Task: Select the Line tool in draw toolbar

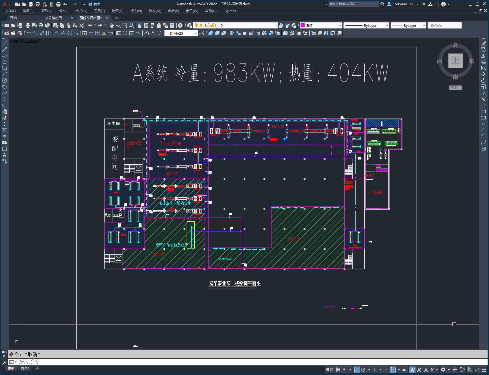Action: point(5,43)
